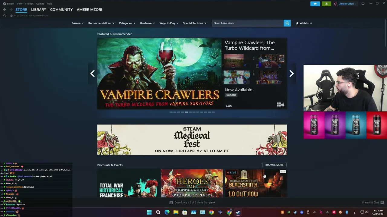Reload the store page
Screen dimensions: 387x217
(x=5, y=15)
